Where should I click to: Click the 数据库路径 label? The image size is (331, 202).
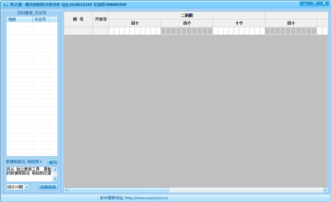[24, 162]
